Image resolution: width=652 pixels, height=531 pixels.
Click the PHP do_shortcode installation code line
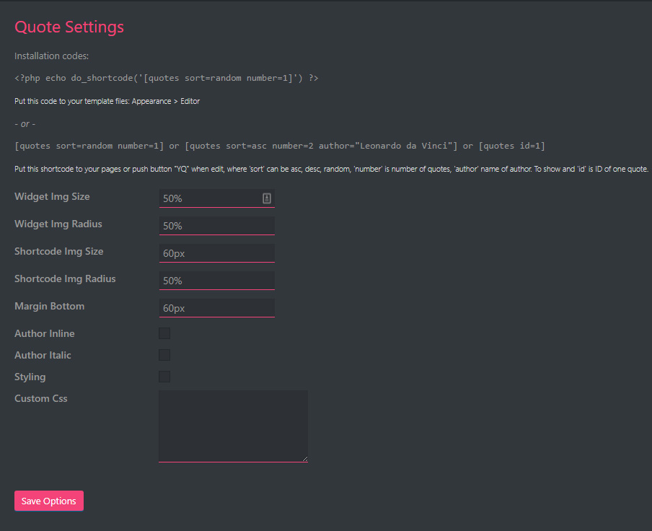pyautogui.click(x=167, y=78)
